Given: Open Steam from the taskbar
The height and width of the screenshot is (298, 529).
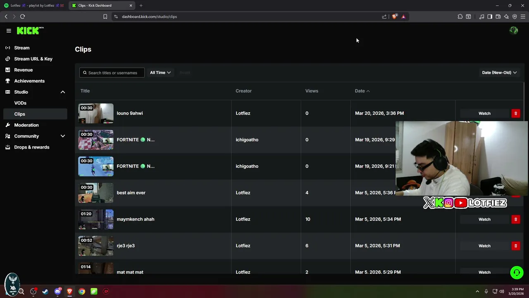Looking at the screenshot, I should (45, 291).
